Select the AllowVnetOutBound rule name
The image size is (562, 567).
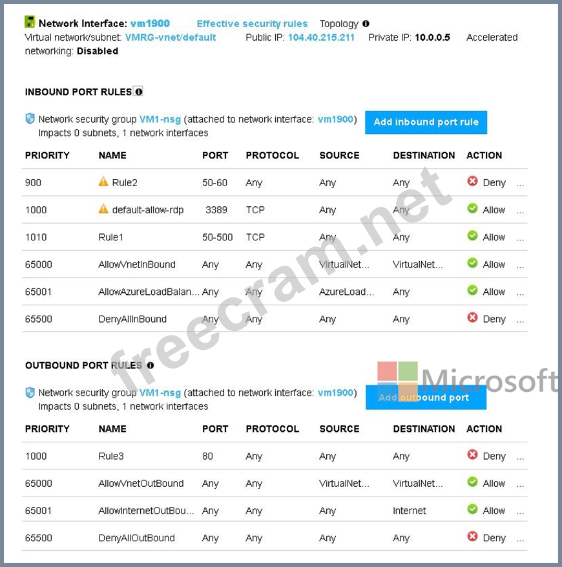click(141, 484)
